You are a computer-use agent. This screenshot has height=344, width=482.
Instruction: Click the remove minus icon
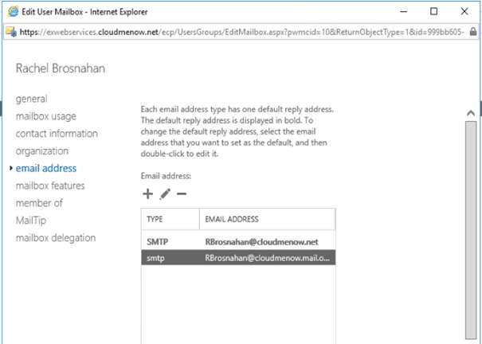pyautogui.click(x=182, y=193)
